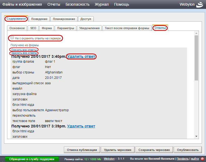Click the Webylon logo icon

click(x=199, y=4)
